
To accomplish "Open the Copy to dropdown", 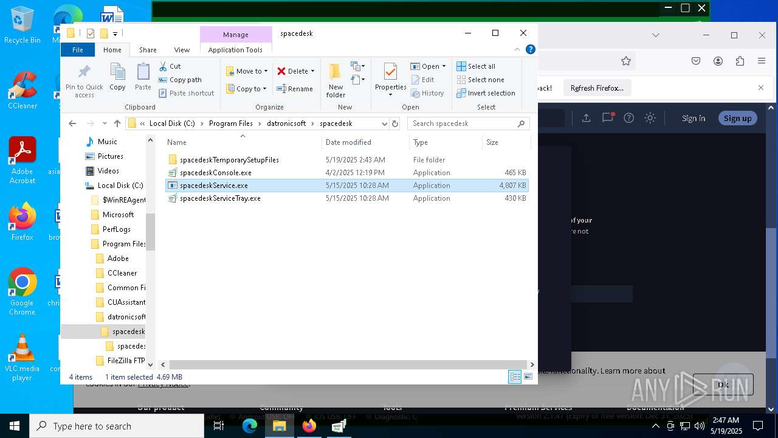I will point(247,89).
